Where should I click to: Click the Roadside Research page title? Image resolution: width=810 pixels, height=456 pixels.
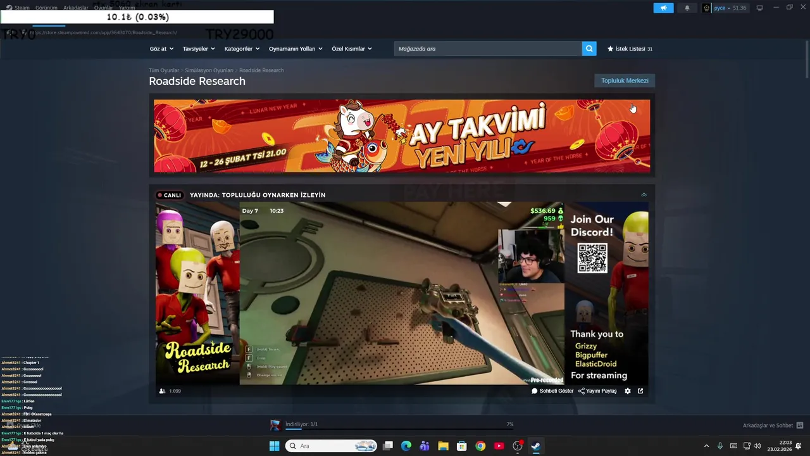point(197,81)
